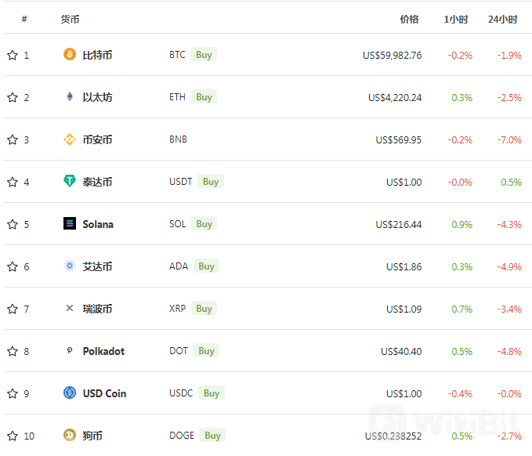
Task: Click the BNB yellow logo icon
Action: [x=70, y=139]
